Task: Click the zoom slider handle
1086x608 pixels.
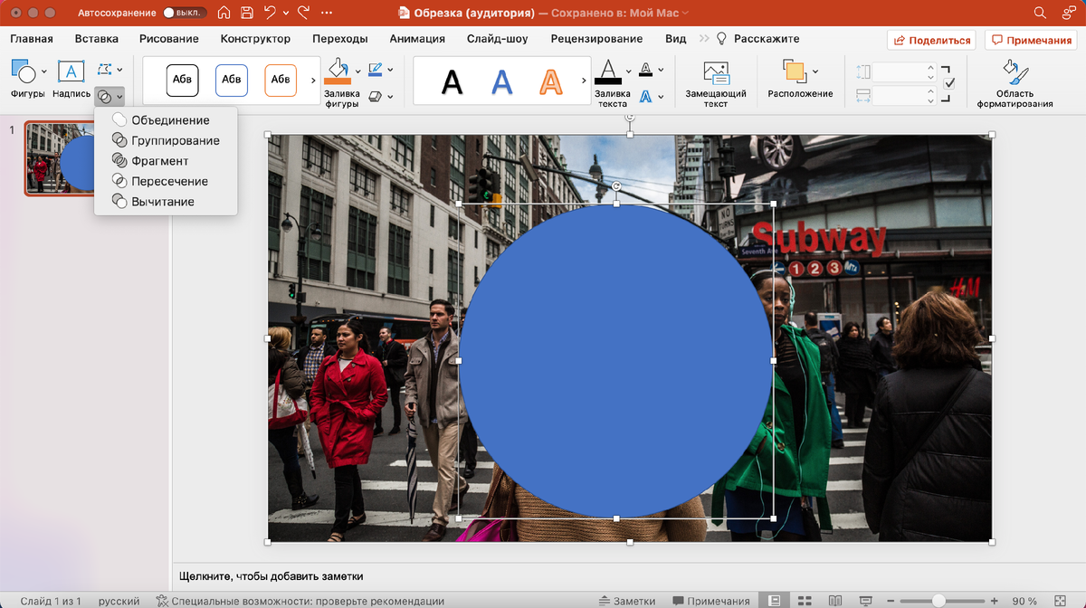Action: click(x=939, y=601)
